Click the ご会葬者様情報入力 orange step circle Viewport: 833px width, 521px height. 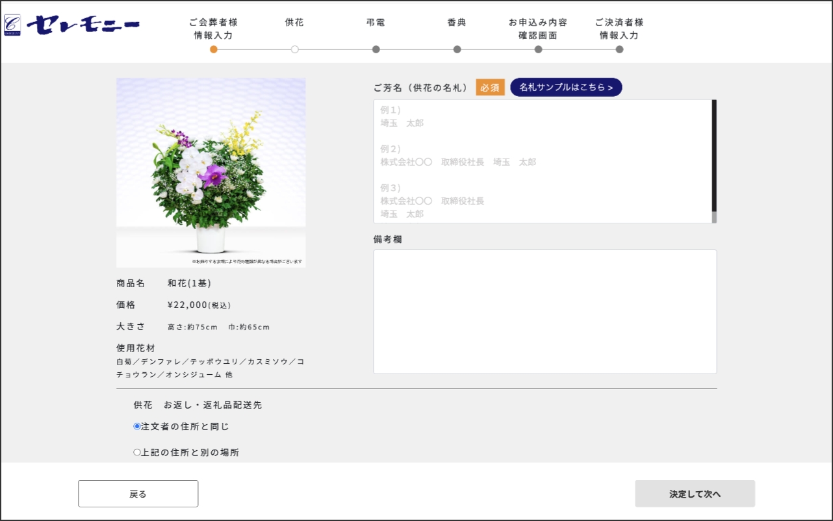point(214,49)
